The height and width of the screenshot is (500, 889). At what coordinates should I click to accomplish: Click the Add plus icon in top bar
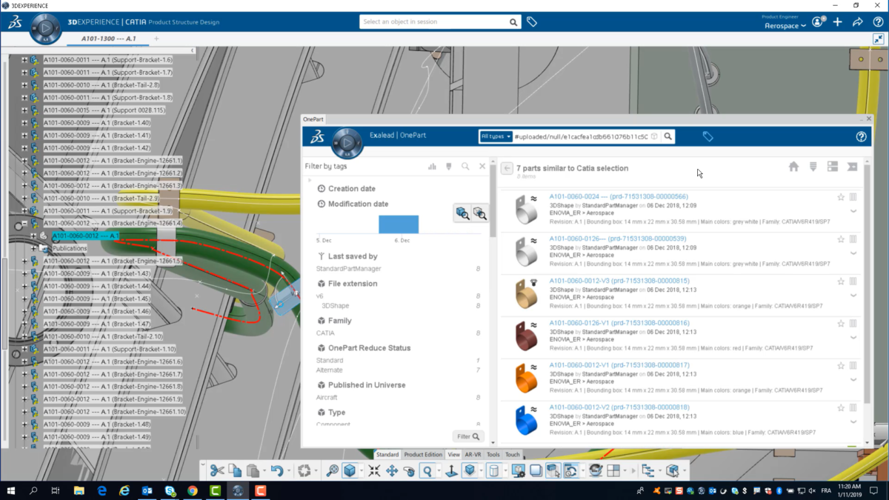click(x=838, y=22)
